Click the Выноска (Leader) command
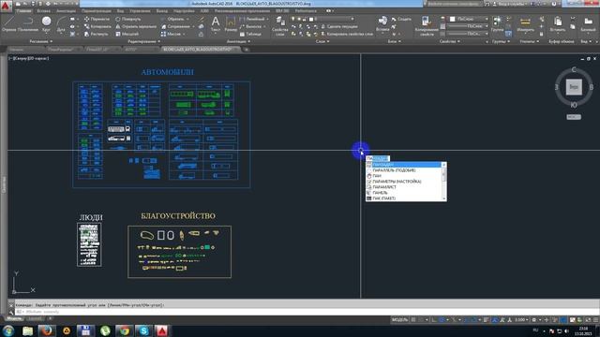Image resolution: width=600 pixels, height=337 pixels. 250,26
